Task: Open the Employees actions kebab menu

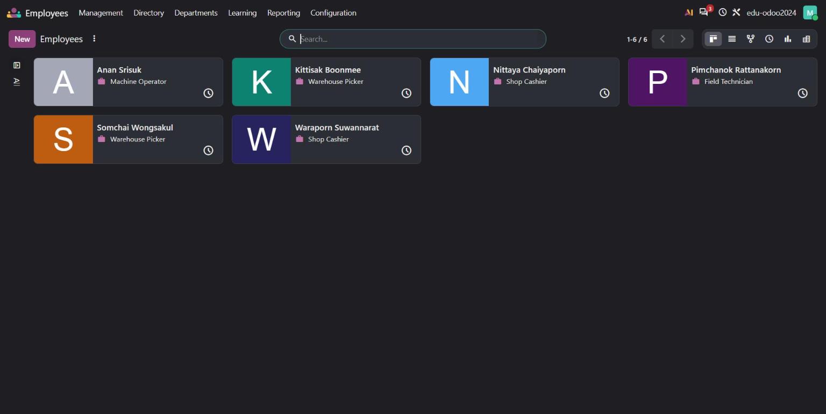Action: pyautogui.click(x=94, y=39)
